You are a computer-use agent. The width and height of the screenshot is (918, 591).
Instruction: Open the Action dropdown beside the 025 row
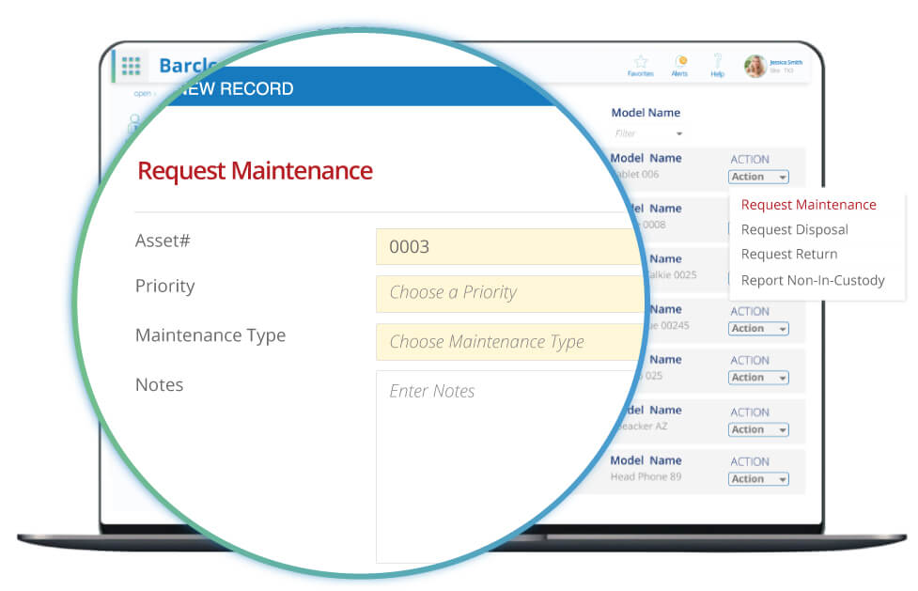758,378
